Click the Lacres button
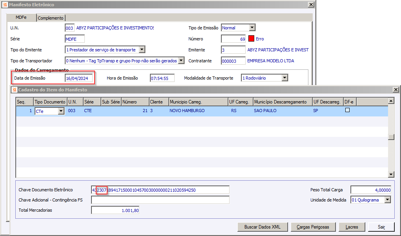401x236 pixels. coord(352,227)
